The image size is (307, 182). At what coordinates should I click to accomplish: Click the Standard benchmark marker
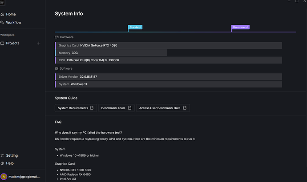(135, 27)
